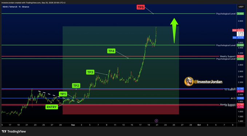Click 2.450 on the price scale

pos(240,77)
